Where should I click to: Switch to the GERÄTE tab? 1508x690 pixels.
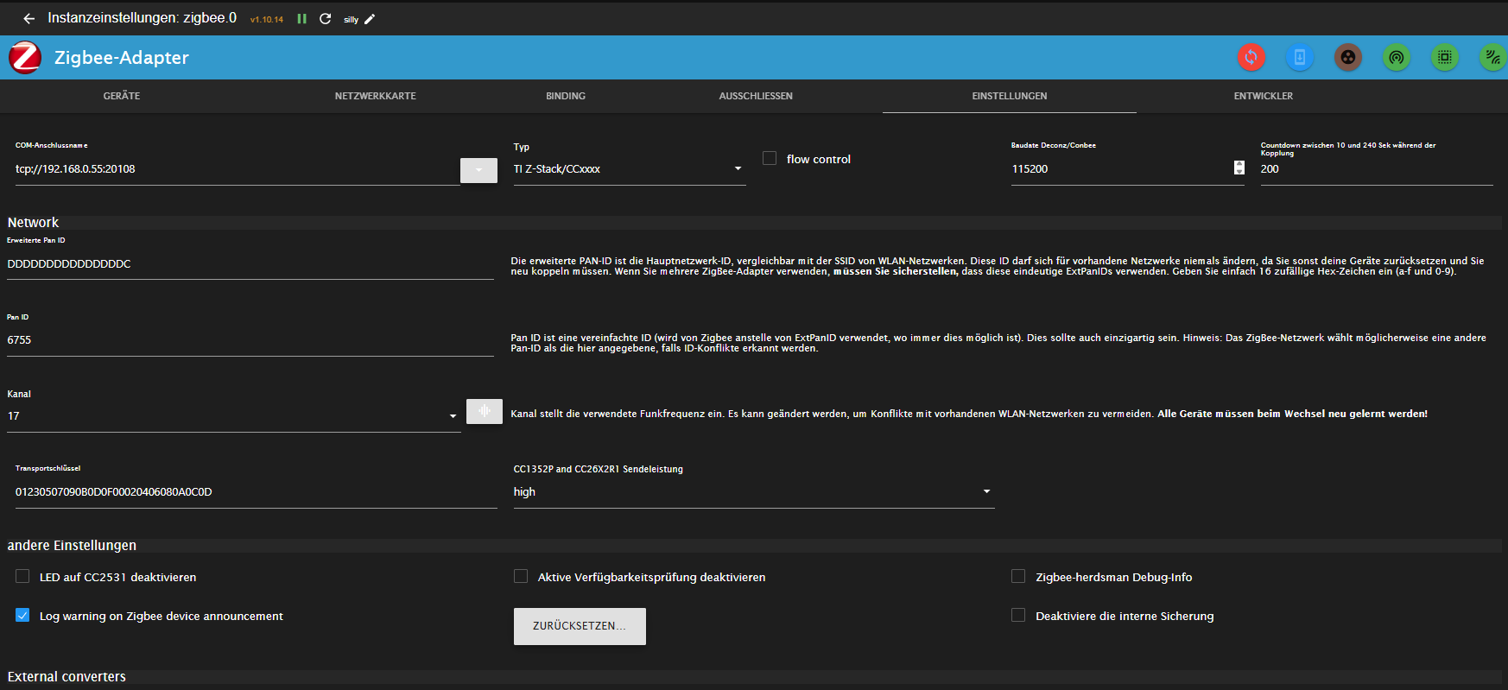point(122,96)
